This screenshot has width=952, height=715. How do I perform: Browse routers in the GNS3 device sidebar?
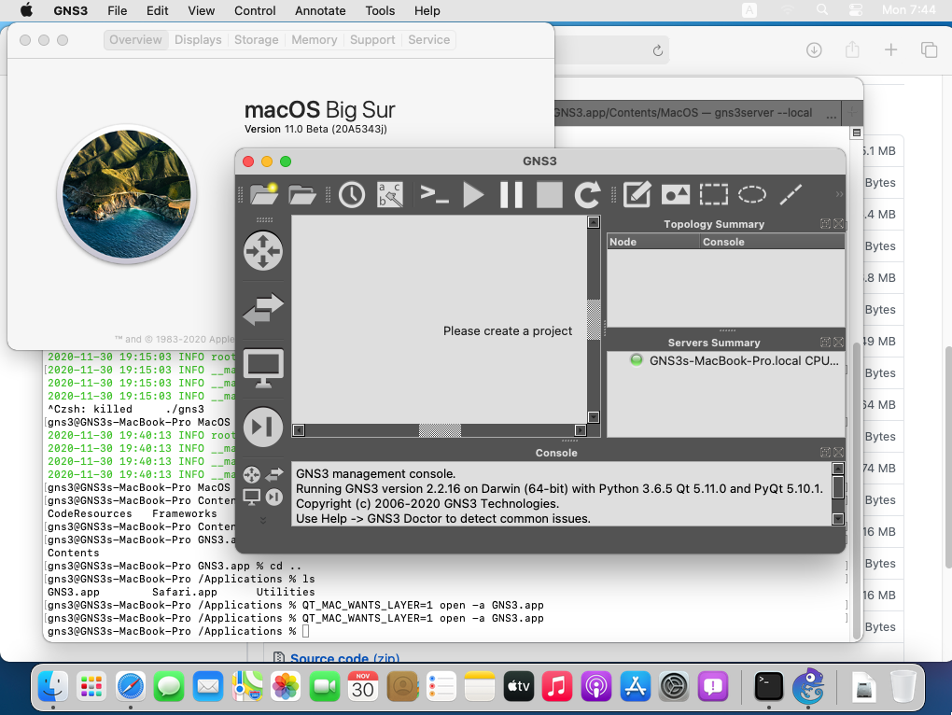(263, 251)
